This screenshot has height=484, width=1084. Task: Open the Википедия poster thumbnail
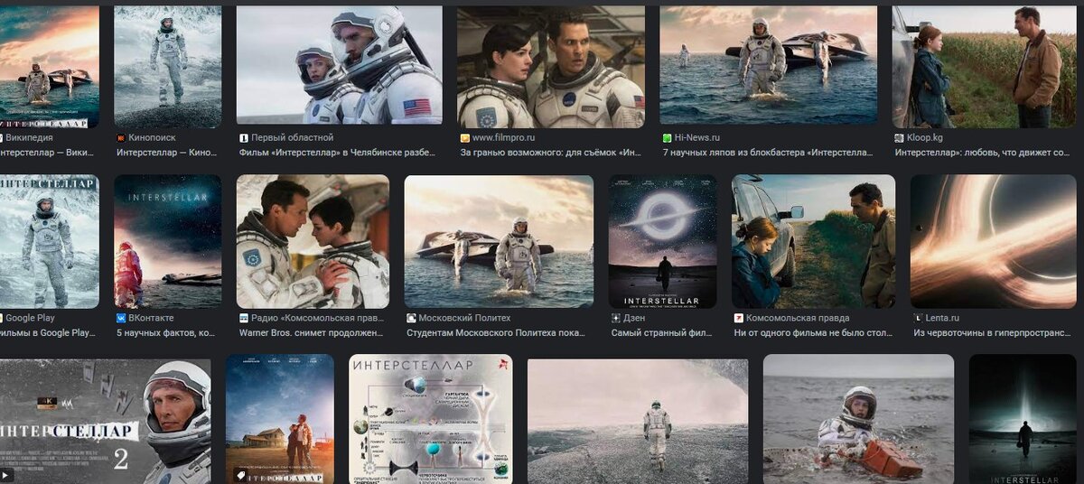click(50, 67)
